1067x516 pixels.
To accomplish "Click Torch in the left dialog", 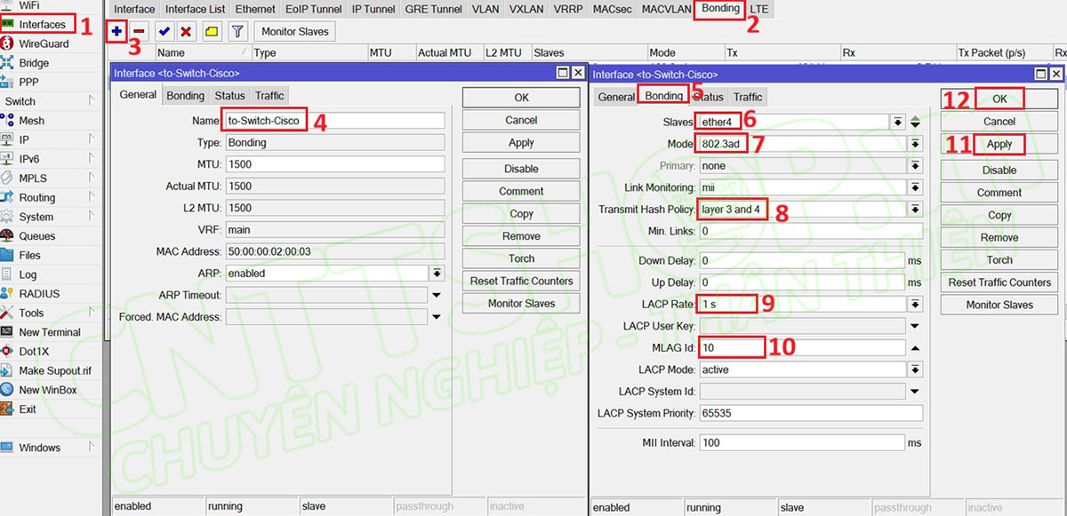I will [x=521, y=258].
